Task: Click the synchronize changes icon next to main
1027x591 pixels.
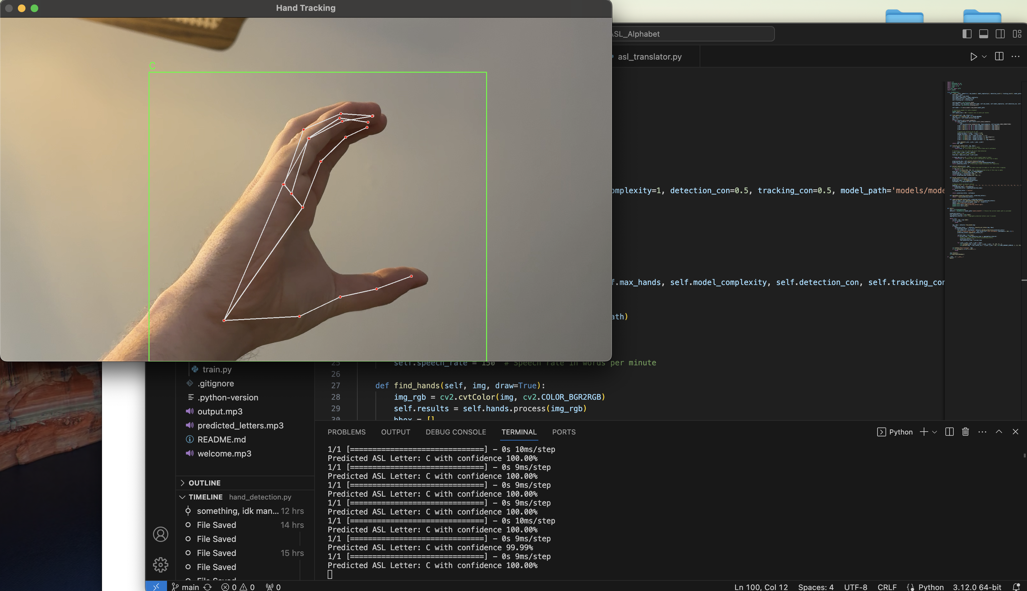Action: click(208, 587)
